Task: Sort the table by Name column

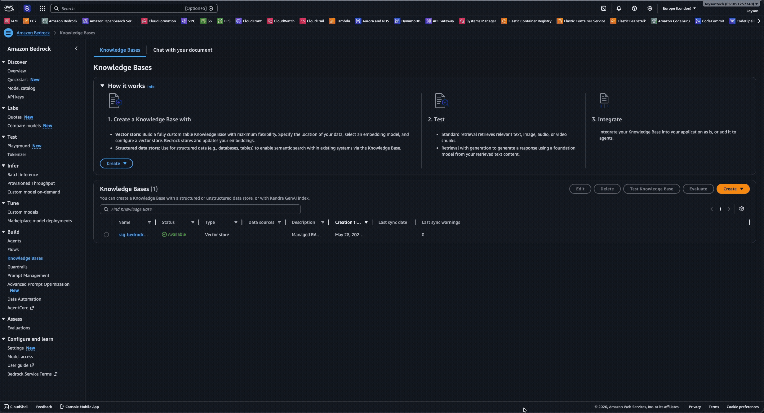Action: (x=135, y=222)
